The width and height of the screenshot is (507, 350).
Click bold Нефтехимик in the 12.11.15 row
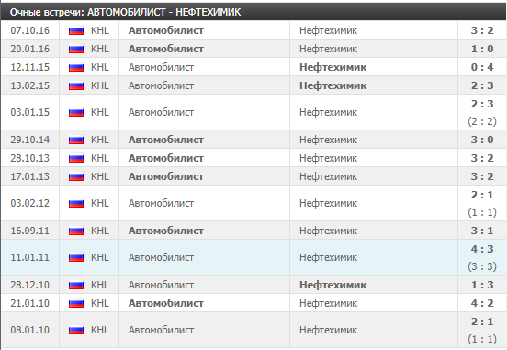tap(333, 67)
